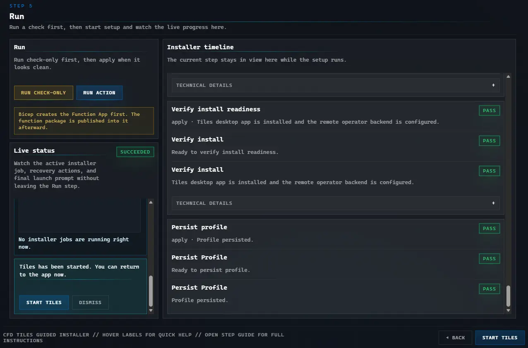Click Start Tiles in the bottom footer bar
The height and width of the screenshot is (348, 528).
tap(500, 338)
